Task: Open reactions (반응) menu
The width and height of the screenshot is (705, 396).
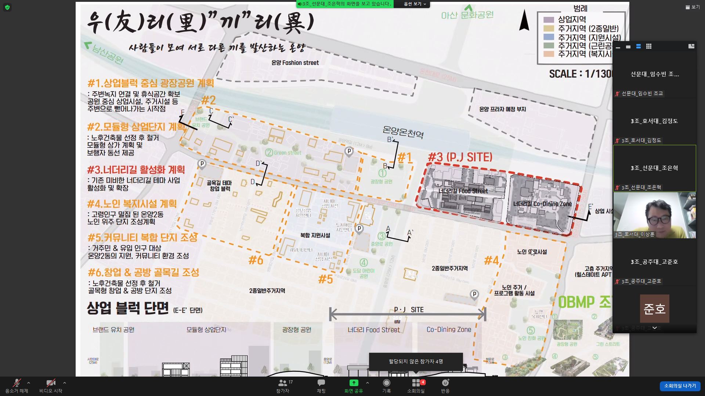Action: tap(445, 386)
